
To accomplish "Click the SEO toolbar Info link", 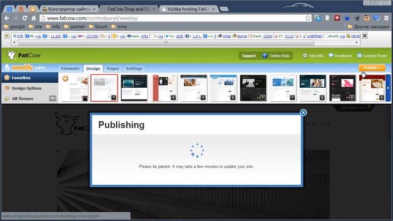I will click(20, 36).
